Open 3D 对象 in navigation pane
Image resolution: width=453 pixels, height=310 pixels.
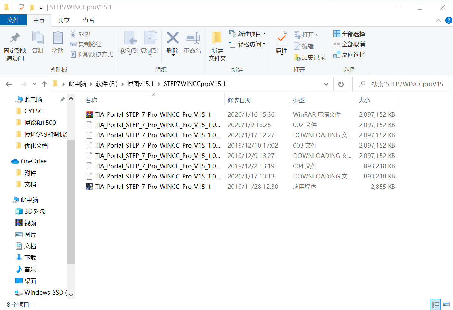pyautogui.click(x=35, y=211)
